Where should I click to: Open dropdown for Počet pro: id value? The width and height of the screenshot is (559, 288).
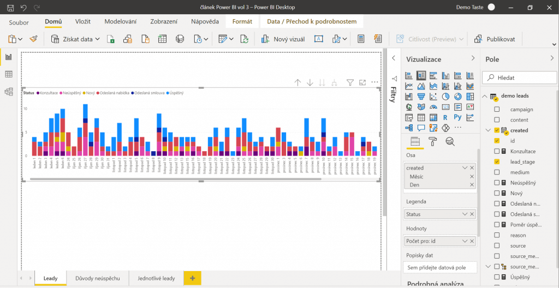click(465, 241)
